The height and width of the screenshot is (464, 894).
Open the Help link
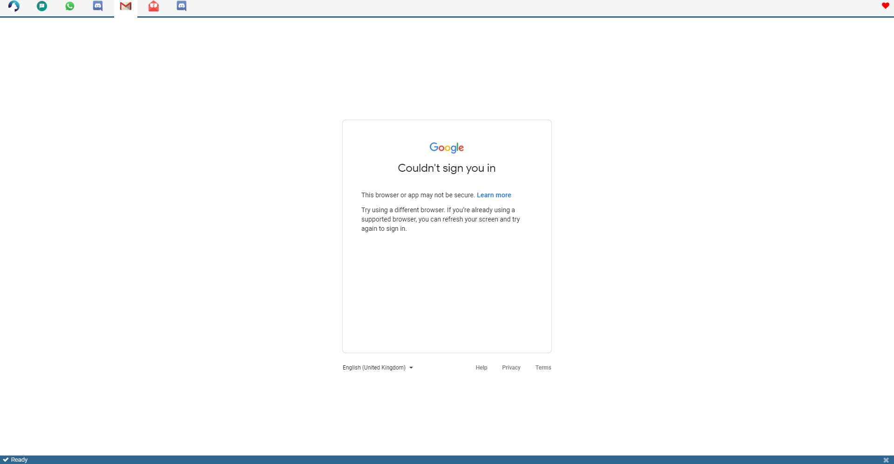pyautogui.click(x=481, y=368)
